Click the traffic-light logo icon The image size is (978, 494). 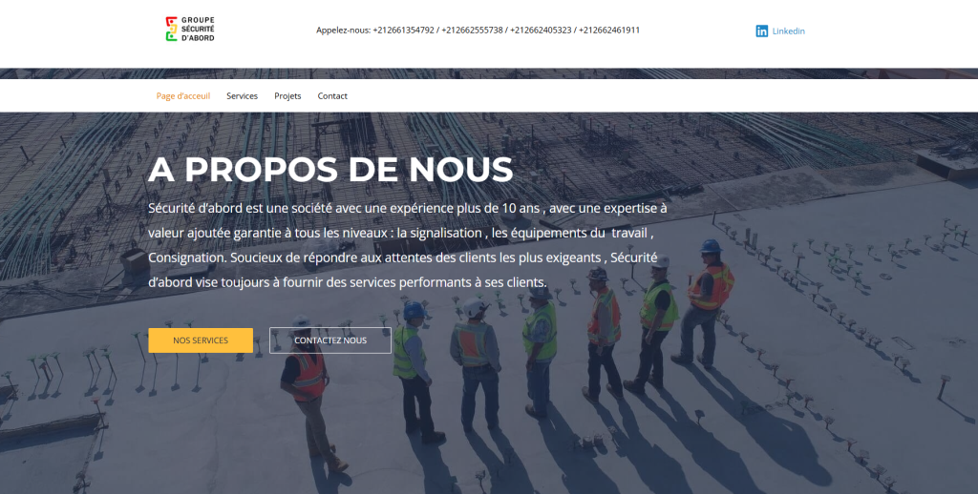(172, 30)
